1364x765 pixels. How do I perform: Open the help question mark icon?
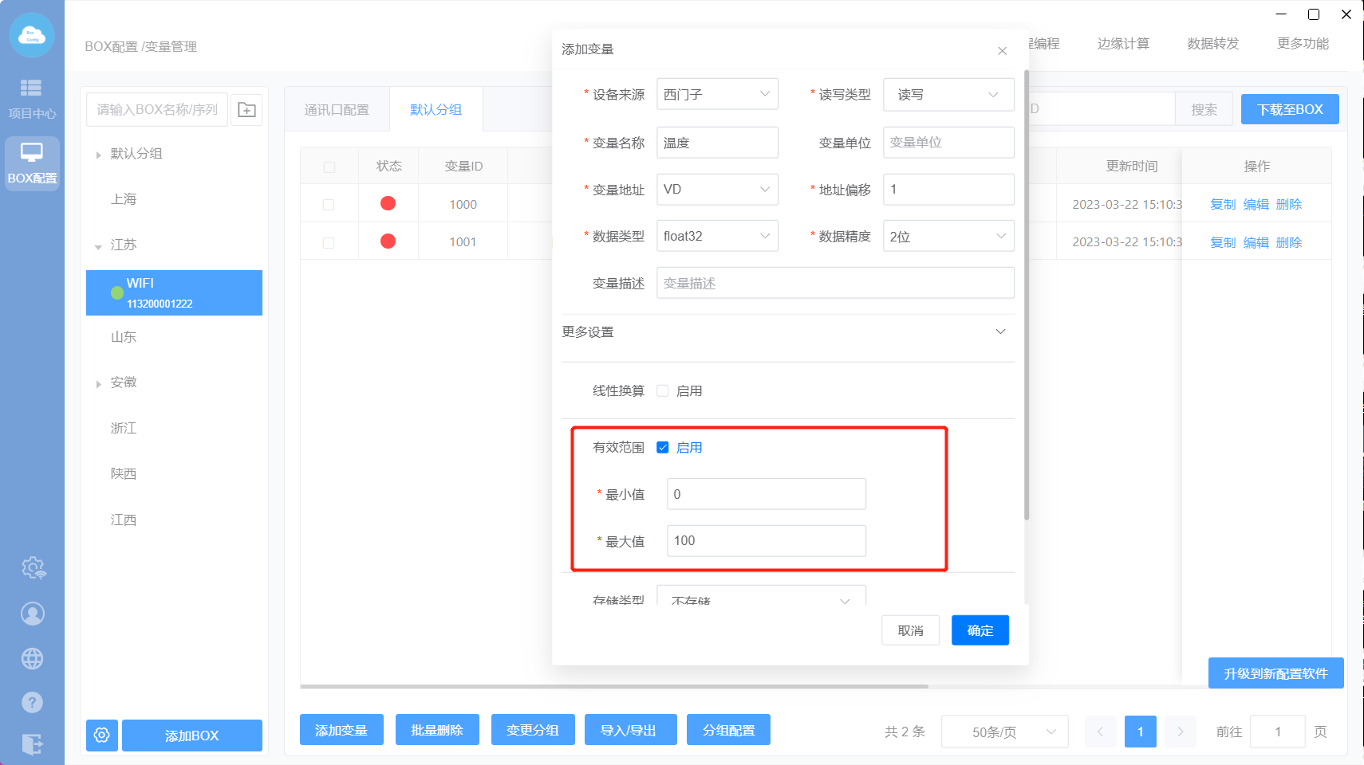point(33,702)
